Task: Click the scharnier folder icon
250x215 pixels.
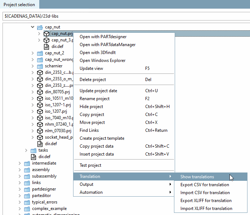Action: point(40,66)
